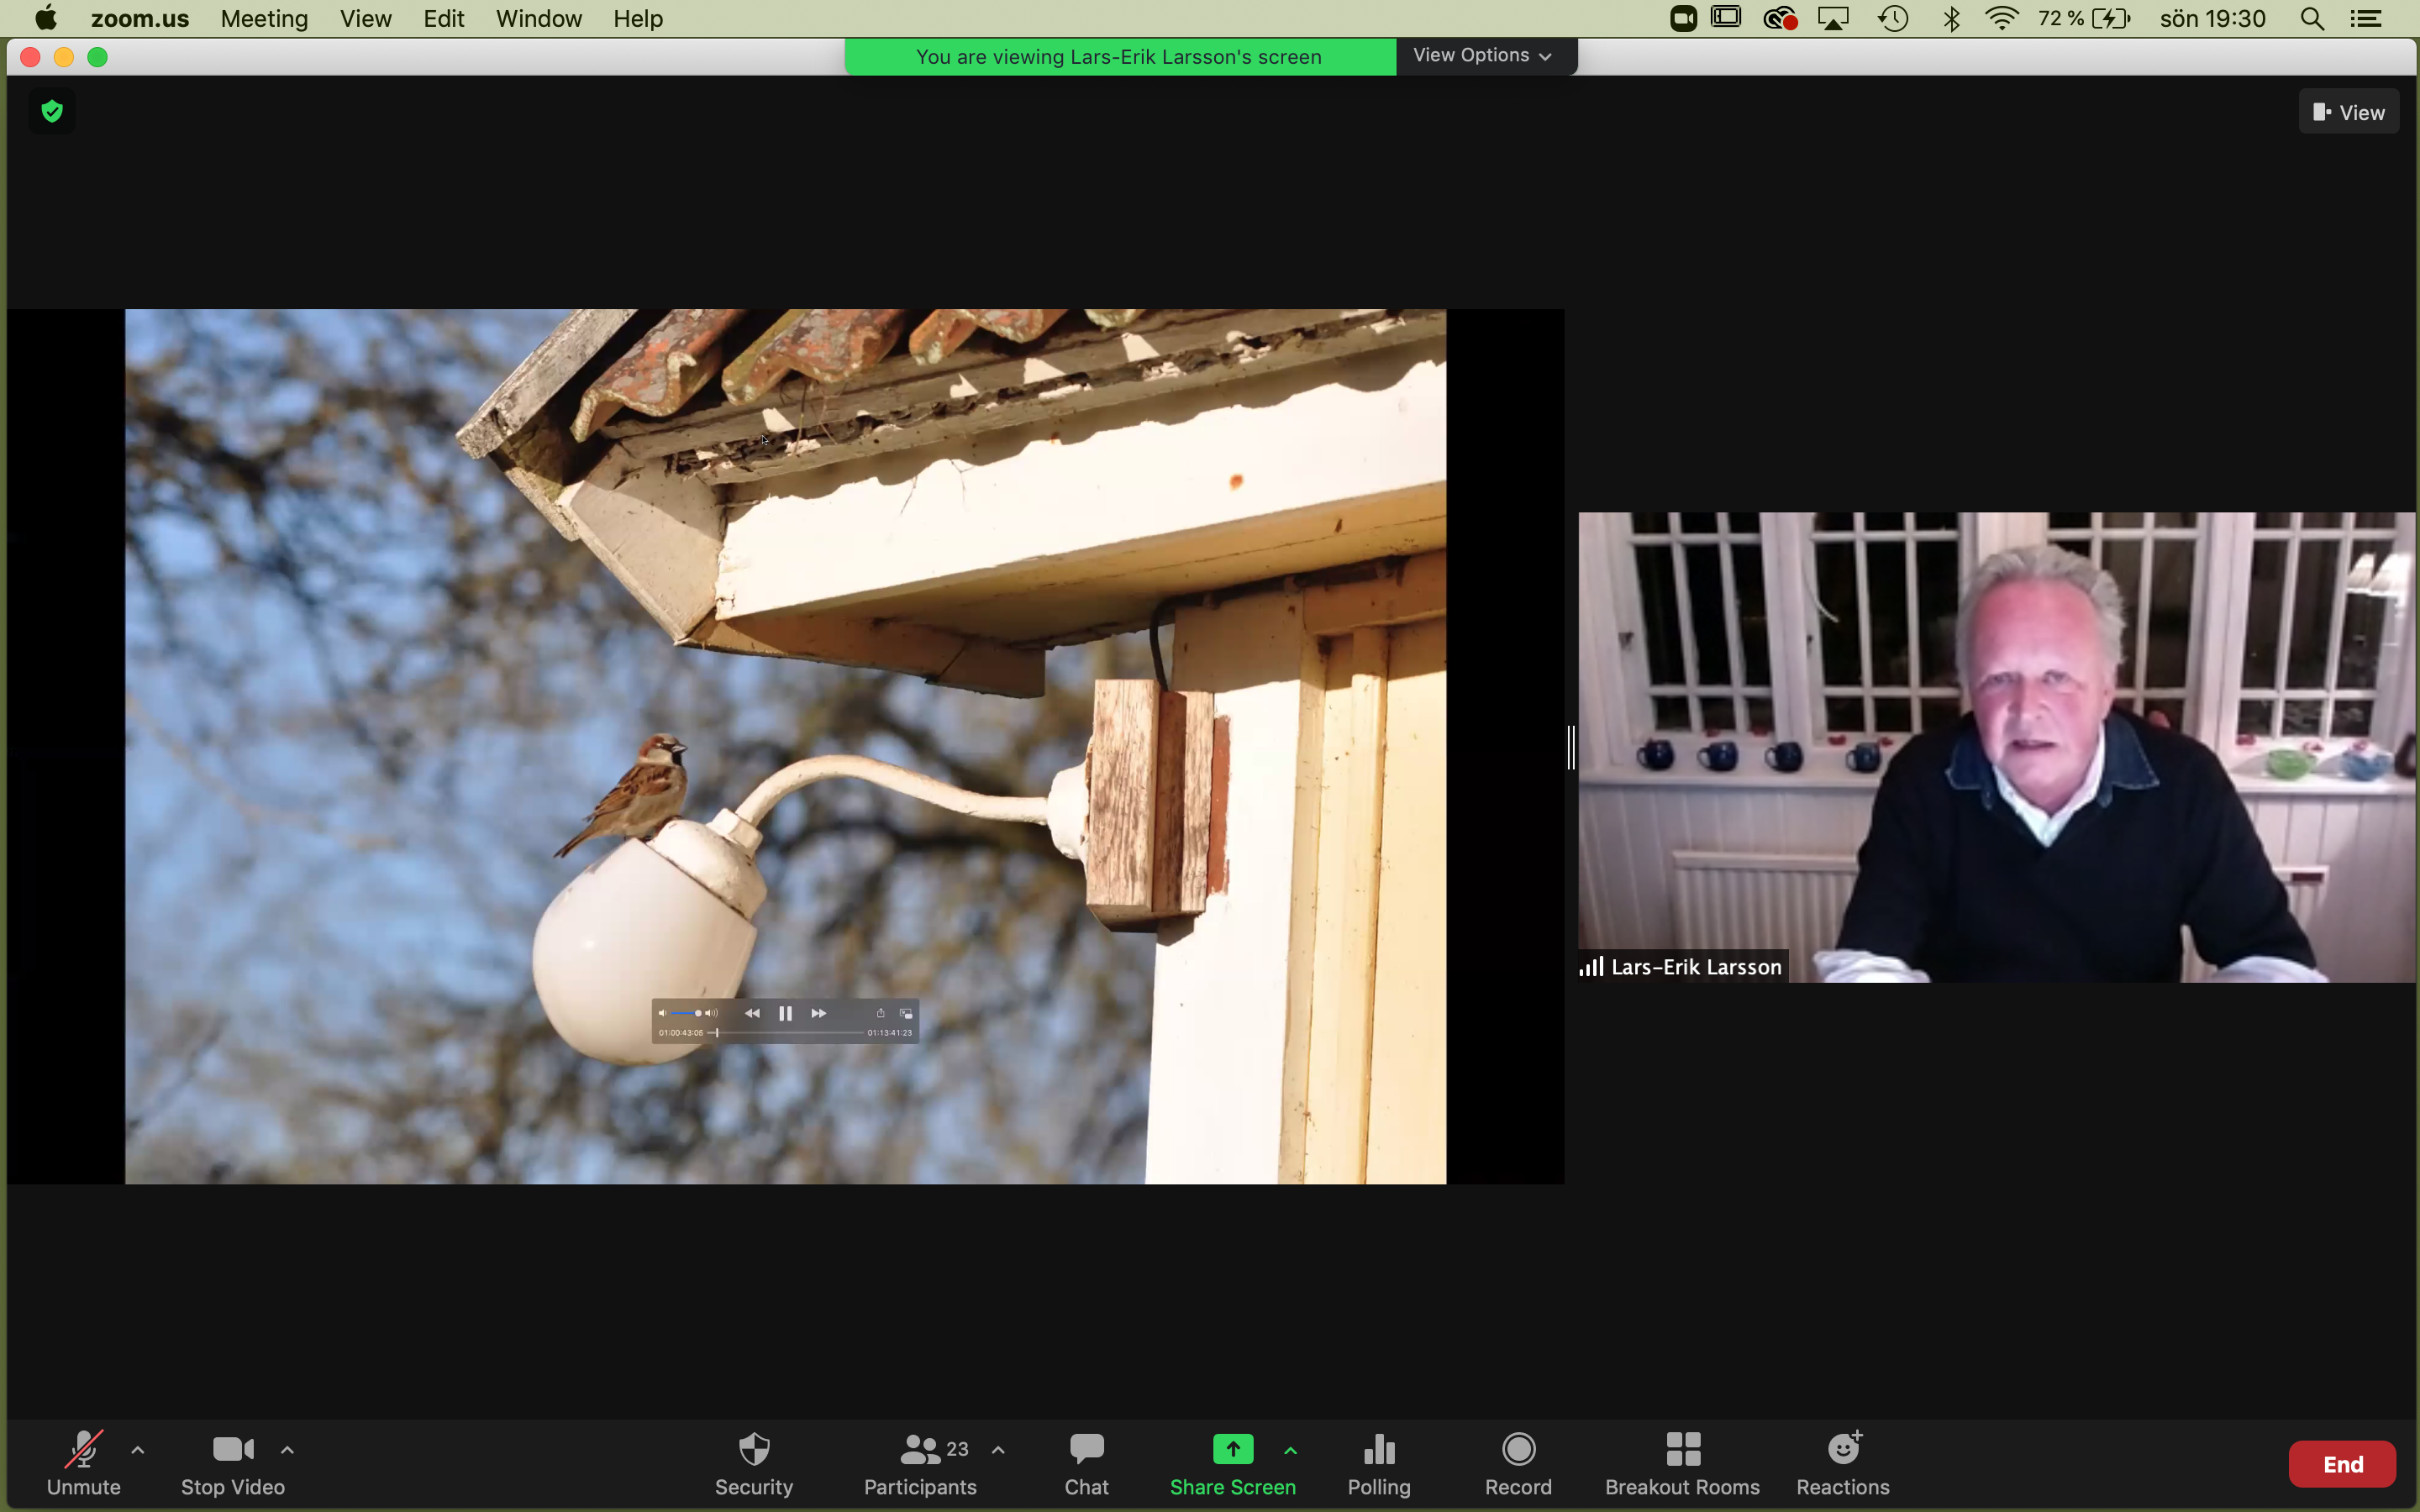Click the Breakout Rooms grid icon
The width and height of the screenshot is (2420, 1512).
point(1681,1447)
